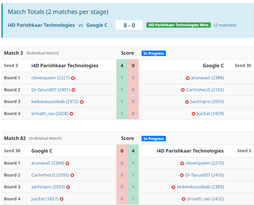The image size is (254, 205).
Task: Click red X icon beside JuicEat (1827)
Action: click(x=62, y=199)
